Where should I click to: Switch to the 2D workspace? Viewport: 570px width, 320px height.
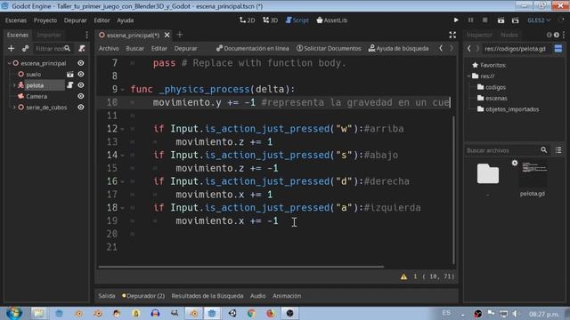pos(248,20)
